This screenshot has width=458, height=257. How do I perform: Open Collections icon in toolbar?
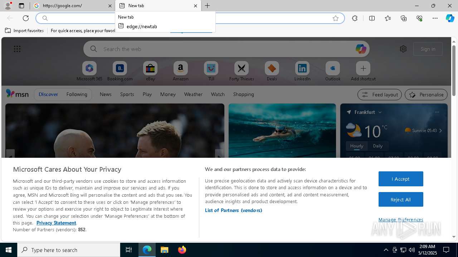(404, 18)
